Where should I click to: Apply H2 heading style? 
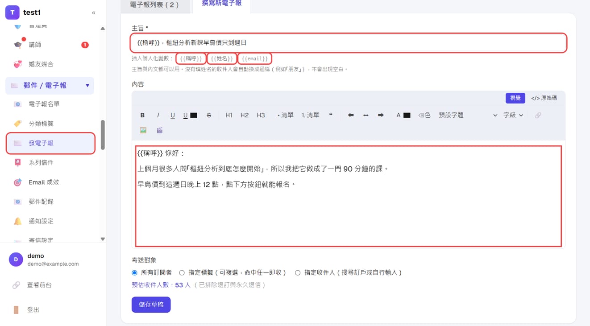pos(245,115)
